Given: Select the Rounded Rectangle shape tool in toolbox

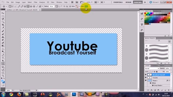Looking at the screenshot, I should [x=3, y=64].
